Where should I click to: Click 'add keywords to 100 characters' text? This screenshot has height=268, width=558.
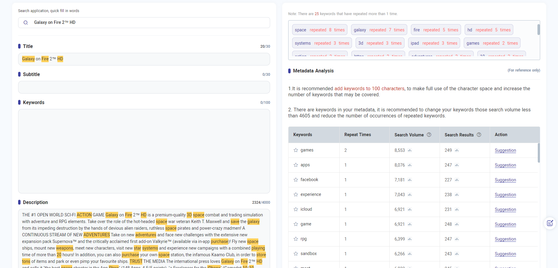tap(369, 89)
